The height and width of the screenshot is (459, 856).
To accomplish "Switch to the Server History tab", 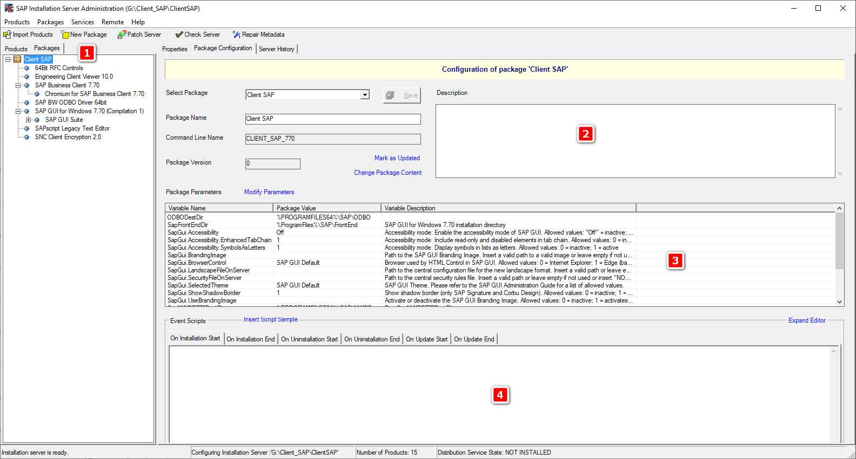I will tap(277, 49).
